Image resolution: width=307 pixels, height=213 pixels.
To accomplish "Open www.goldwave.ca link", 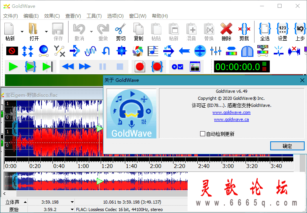I will (231, 119).
